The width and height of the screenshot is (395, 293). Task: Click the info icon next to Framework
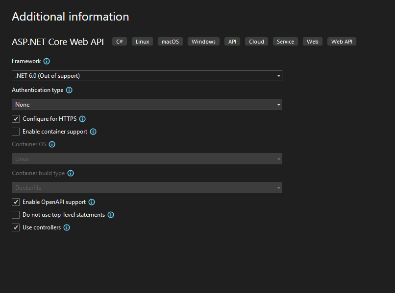47,62
